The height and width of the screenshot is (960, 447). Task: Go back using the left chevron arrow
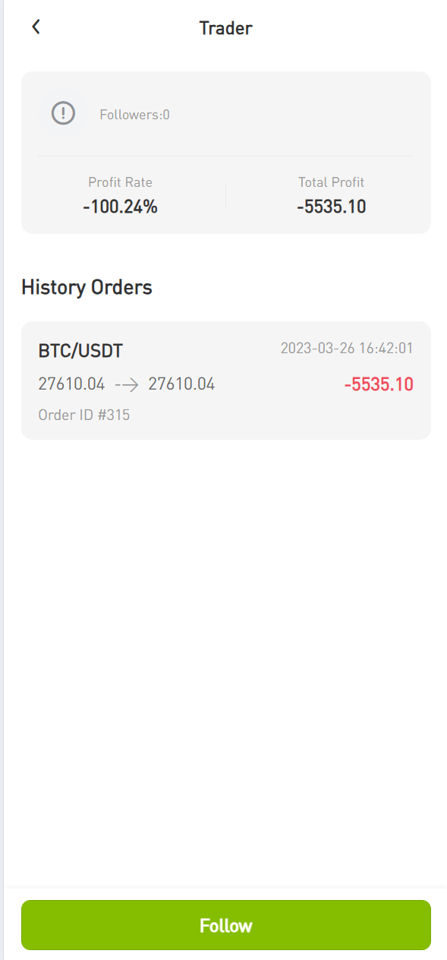[x=36, y=27]
